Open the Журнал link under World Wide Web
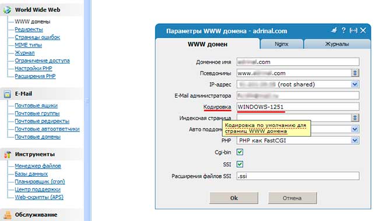The height and width of the screenshot is (221, 379). tap(24, 53)
